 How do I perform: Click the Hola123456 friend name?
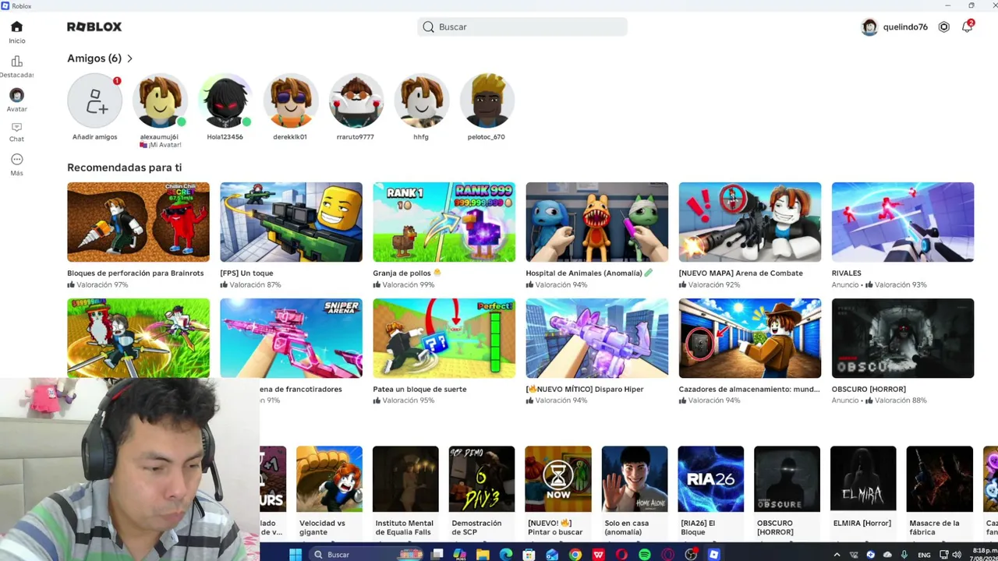click(225, 137)
